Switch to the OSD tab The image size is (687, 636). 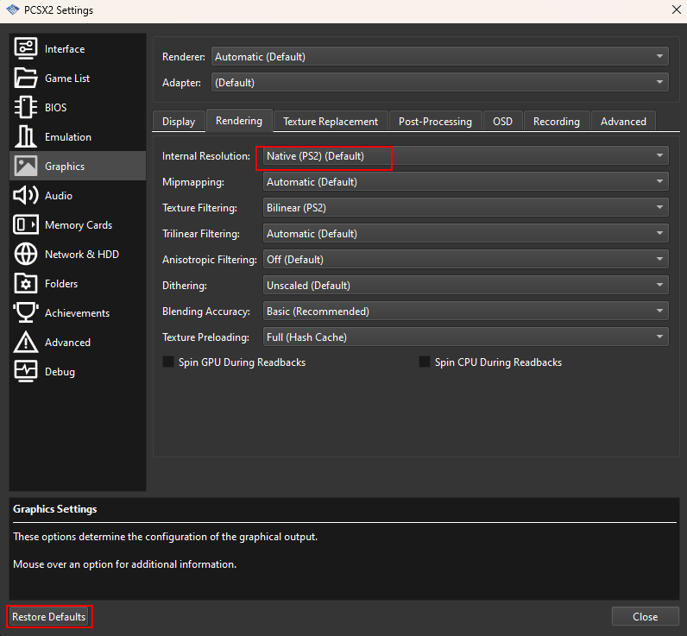coord(502,122)
